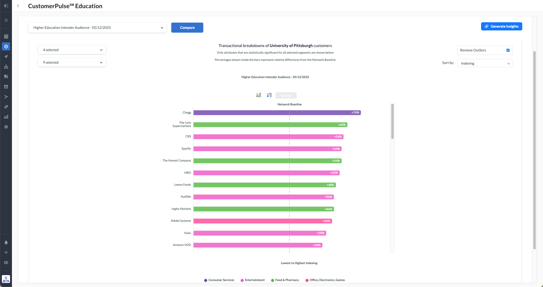
Task: Open the settings gear in sidebar
Action: tap(6, 127)
